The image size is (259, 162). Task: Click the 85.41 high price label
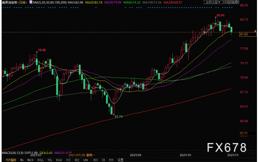click(221, 15)
